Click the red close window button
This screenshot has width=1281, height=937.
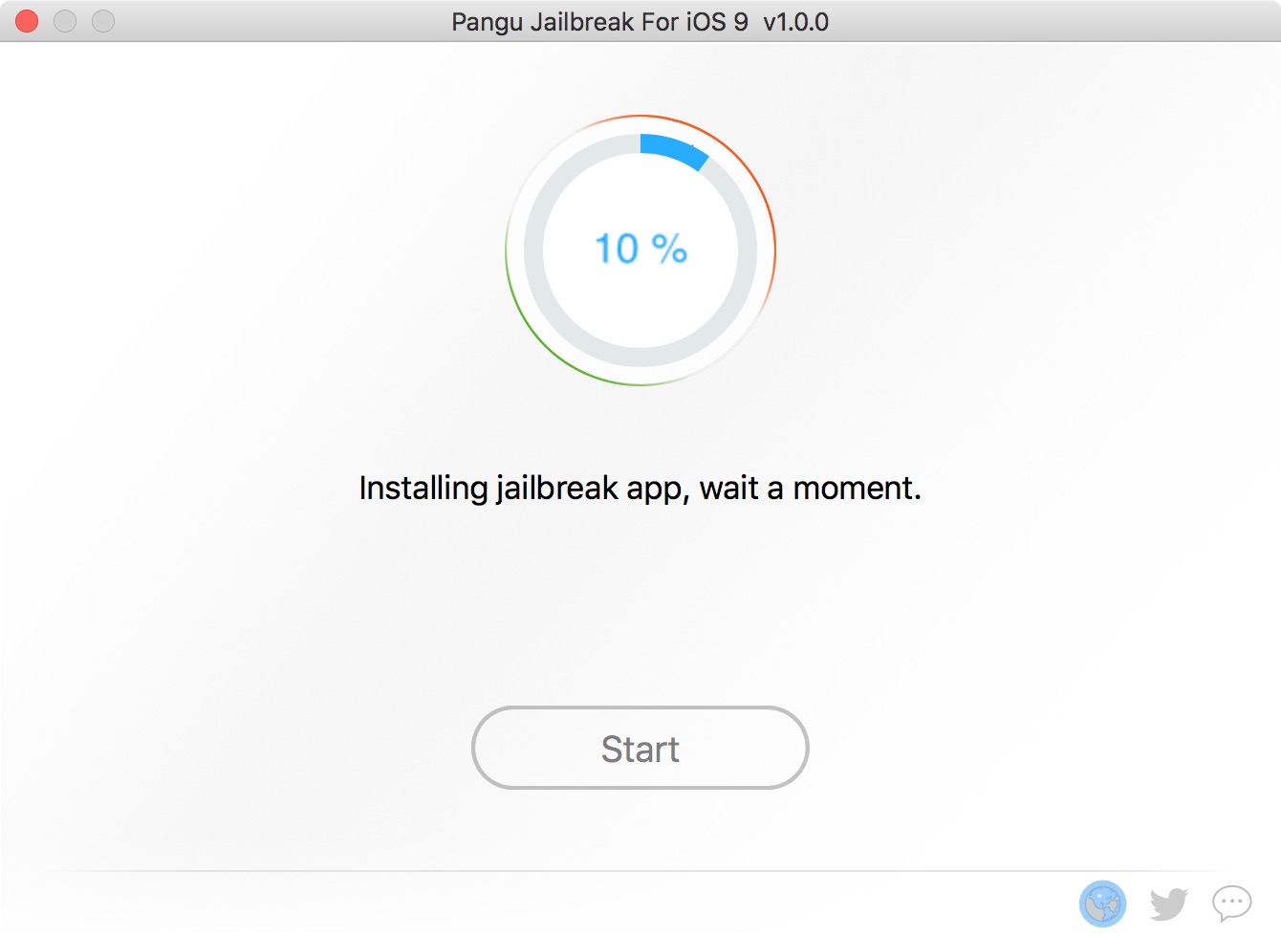tap(27, 21)
